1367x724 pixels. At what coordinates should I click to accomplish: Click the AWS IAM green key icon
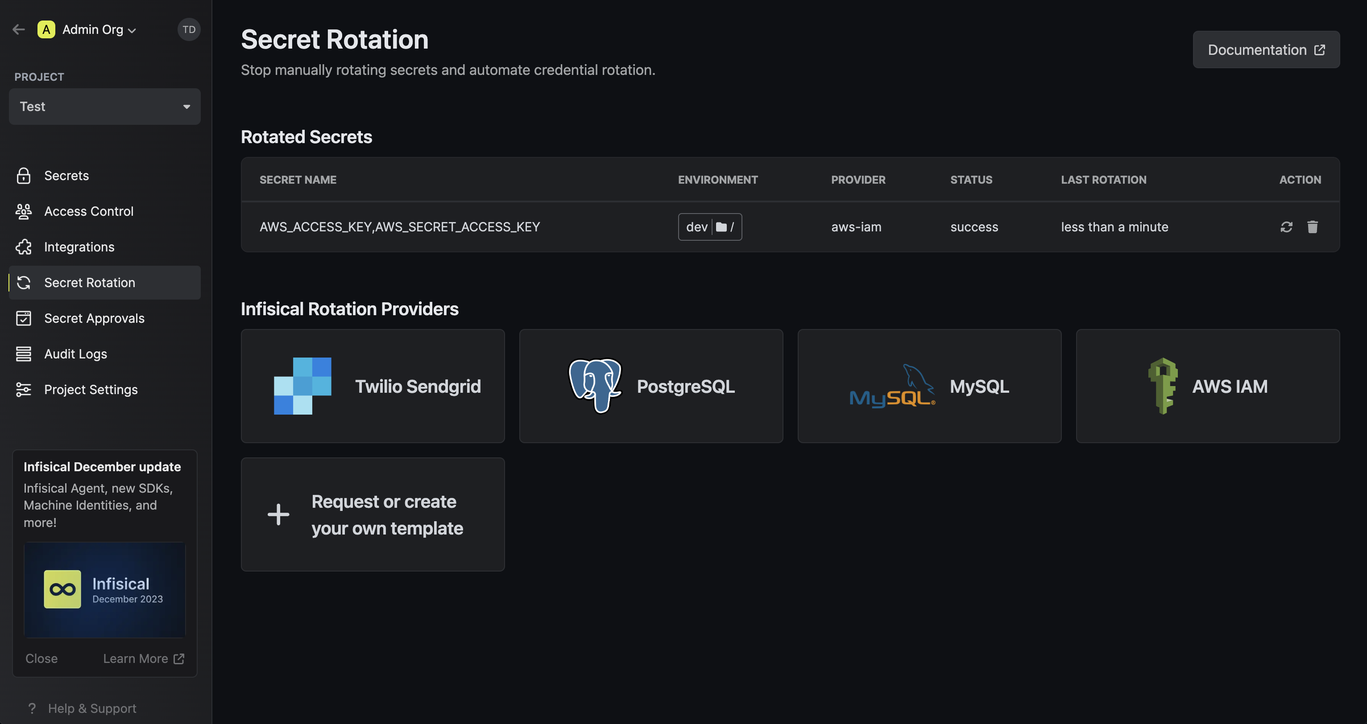point(1163,386)
